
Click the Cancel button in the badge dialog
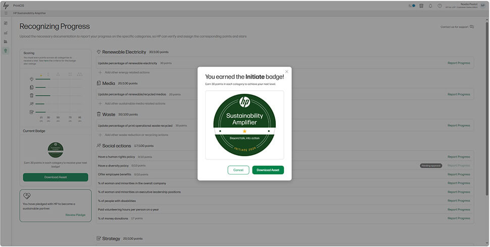pyautogui.click(x=238, y=170)
